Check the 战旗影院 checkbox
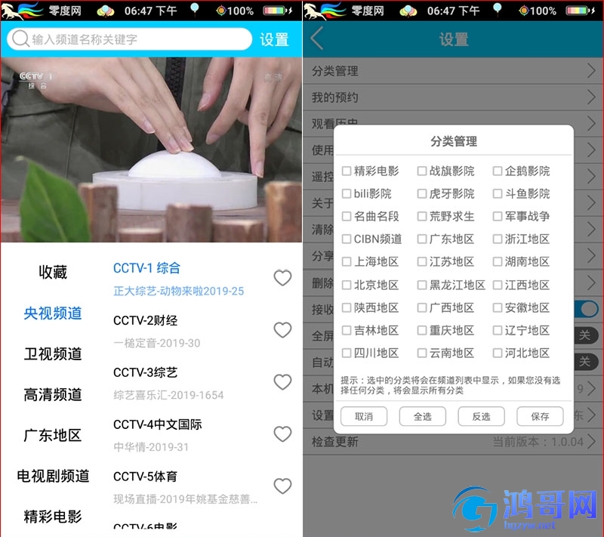 click(422, 171)
